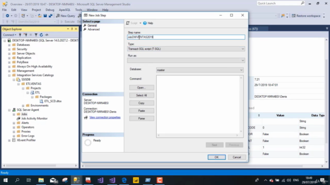Open the Project menu
The width and height of the screenshot is (330, 185).
point(36,10)
